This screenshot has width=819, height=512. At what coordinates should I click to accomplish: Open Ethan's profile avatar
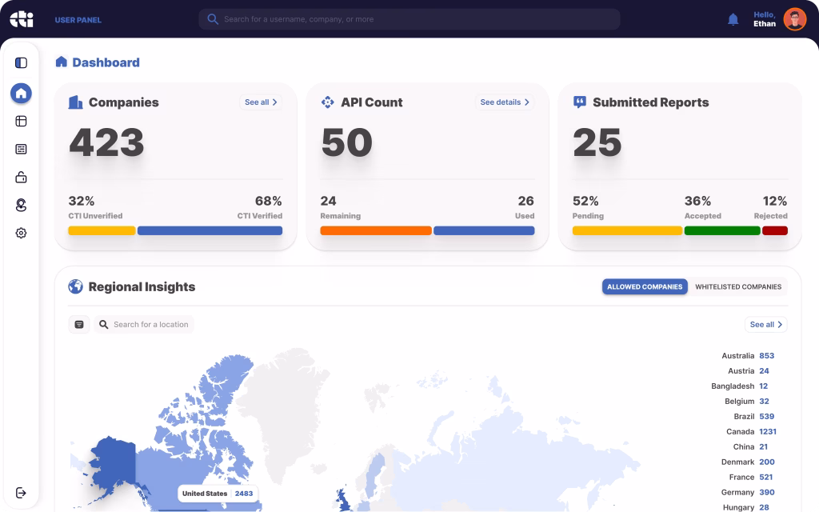[x=794, y=19]
